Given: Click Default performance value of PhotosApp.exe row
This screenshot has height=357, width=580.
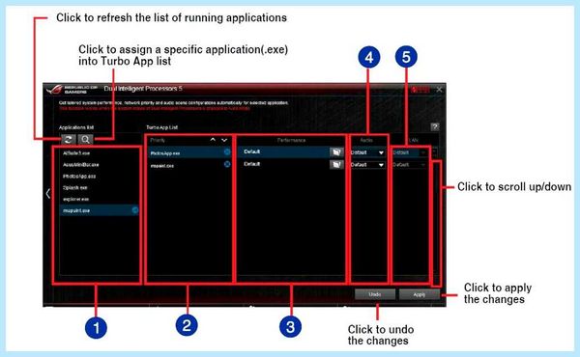Looking at the screenshot, I should (x=252, y=151).
